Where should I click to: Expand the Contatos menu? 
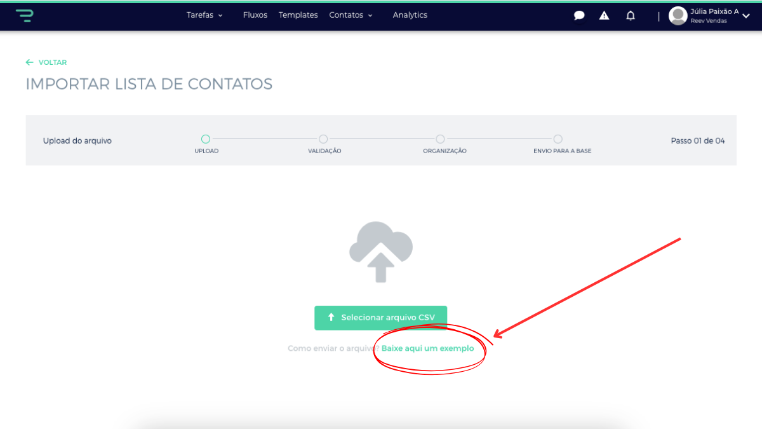tap(351, 15)
